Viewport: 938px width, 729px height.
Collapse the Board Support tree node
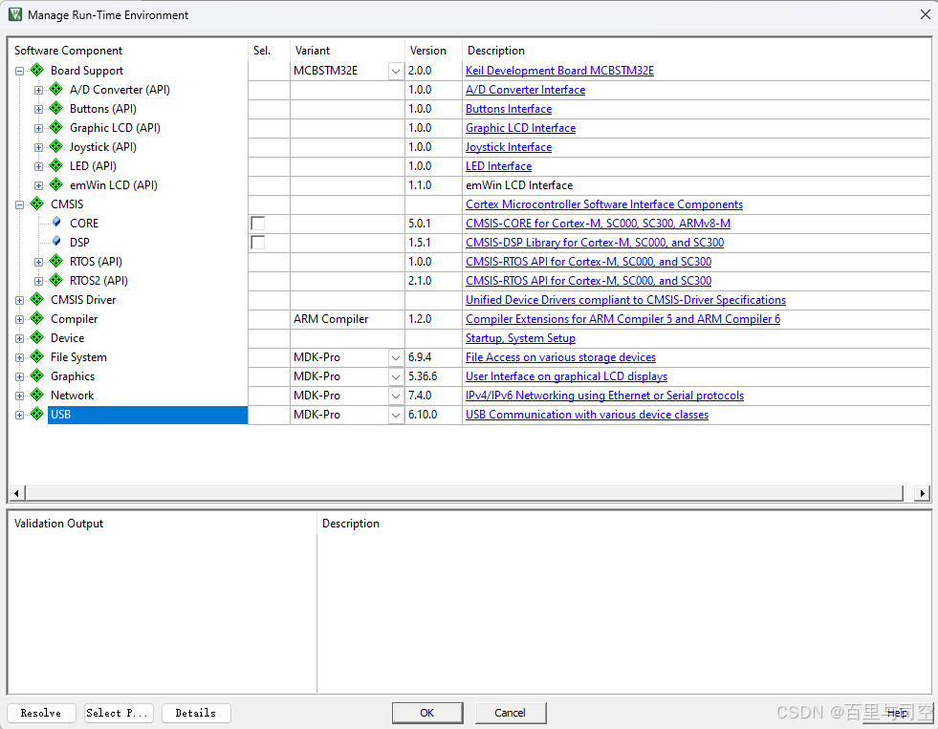click(x=20, y=71)
